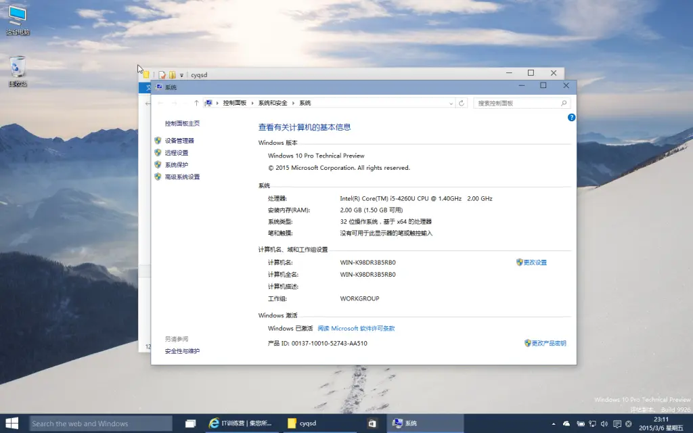Select the WORKGROUP value text
Screen dimensions: 693x433
click(359, 298)
